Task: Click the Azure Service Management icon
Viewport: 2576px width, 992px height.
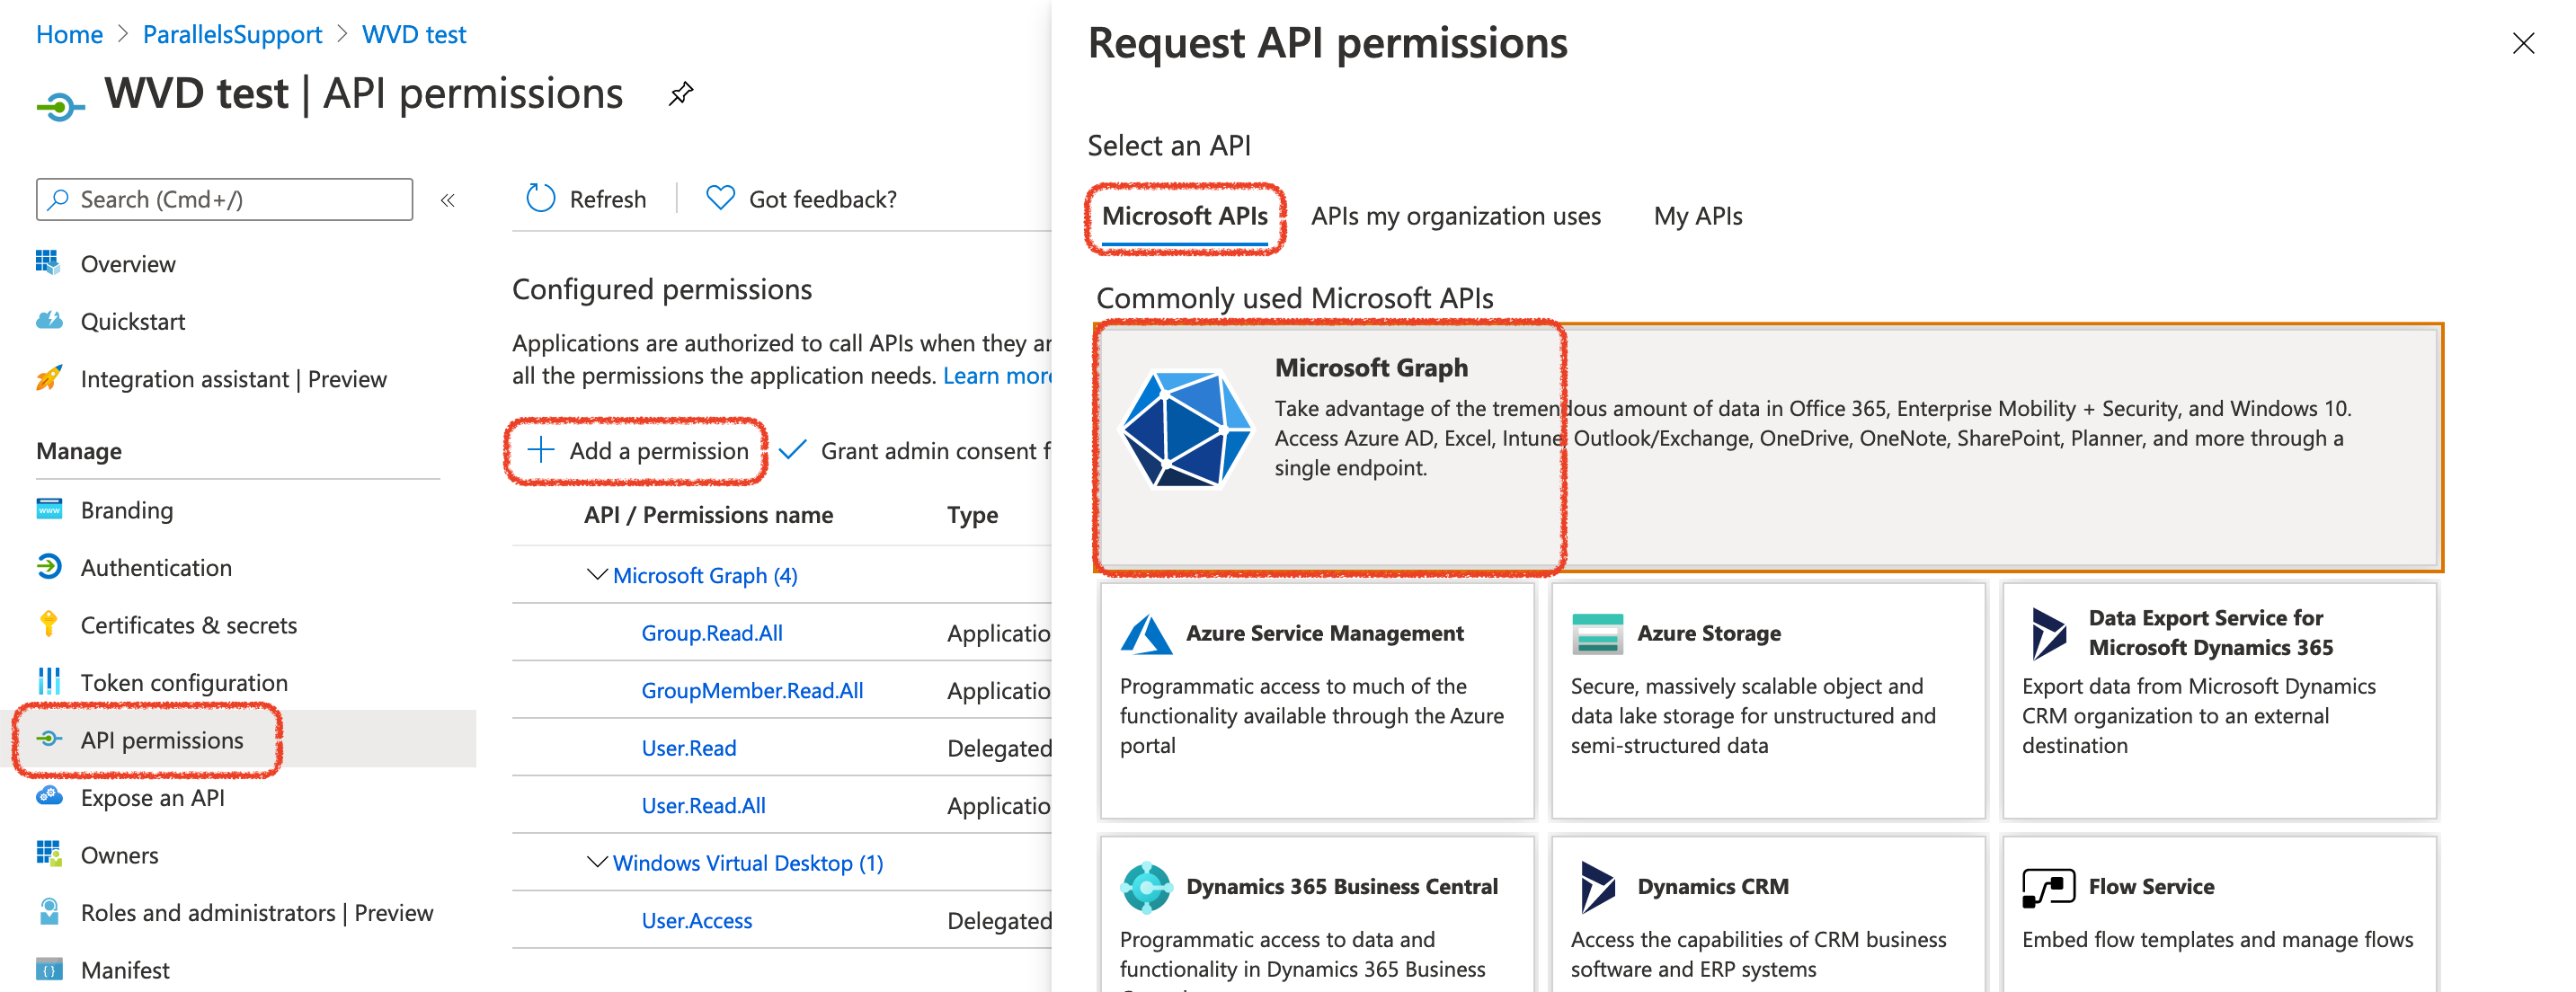Action: 1146,634
